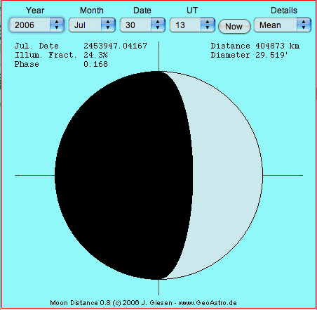Open the UT hour dropdown showing 13
The height and width of the screenshot is (310, 317).
click(192, 25)
